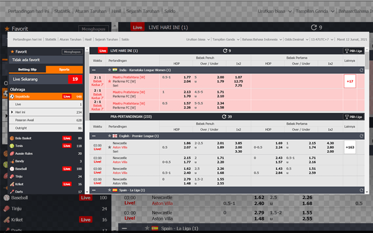Select Hari ini under Sepakbola
Viewport: 373px width, 233px height.
point(20,112)
